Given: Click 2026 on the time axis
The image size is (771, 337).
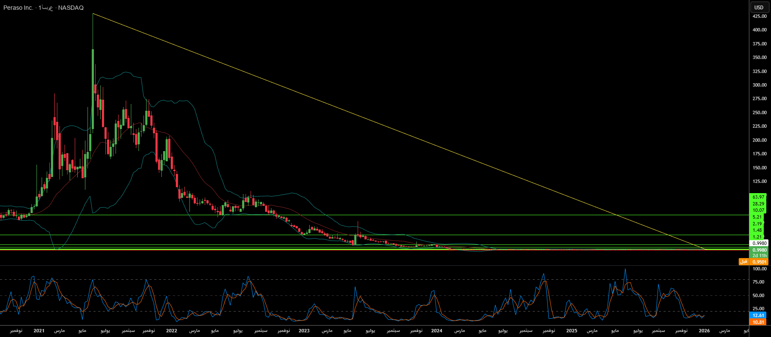Looking at the screenshot, I should click(704, 331).
